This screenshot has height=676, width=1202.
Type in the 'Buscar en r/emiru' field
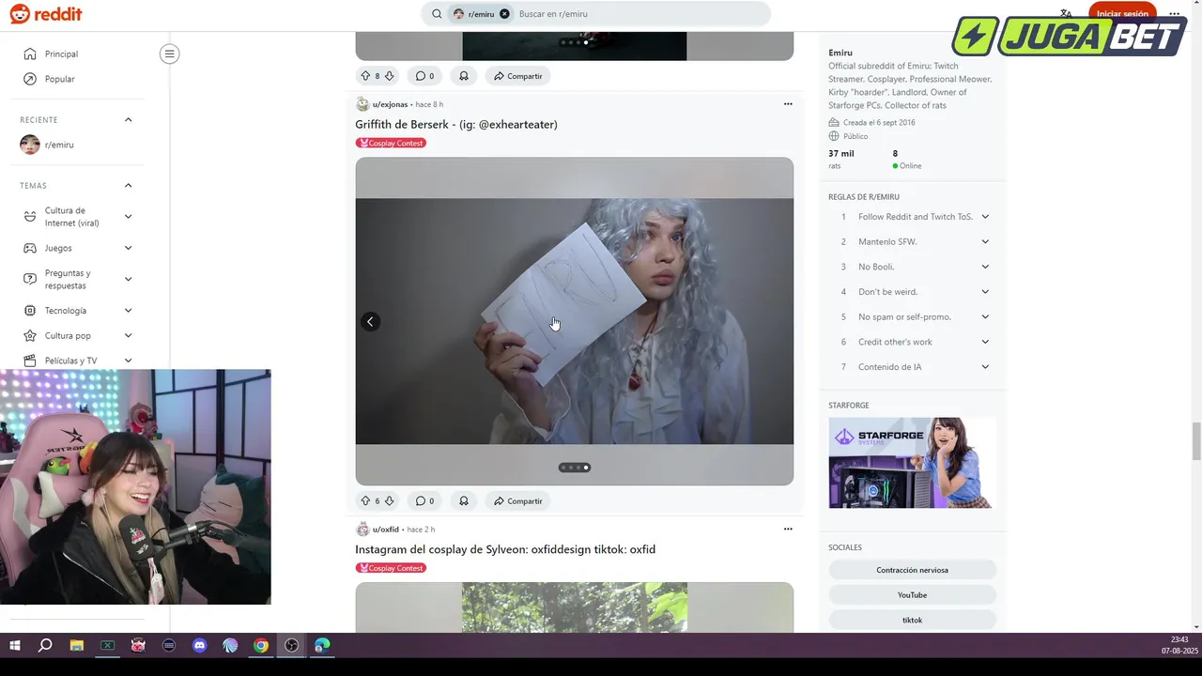click(x=639, y=14)
